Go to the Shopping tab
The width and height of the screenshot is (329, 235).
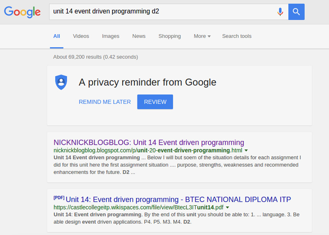(x=169, y=36)
